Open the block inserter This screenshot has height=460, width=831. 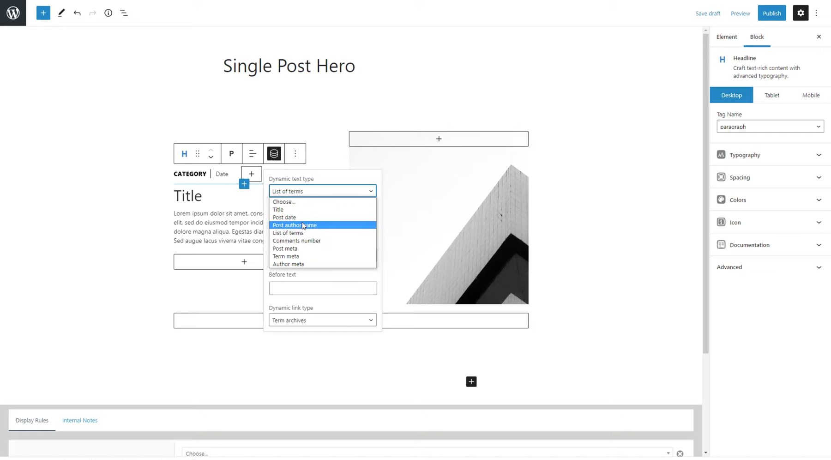pyautogui.click(x=43, y=13)
